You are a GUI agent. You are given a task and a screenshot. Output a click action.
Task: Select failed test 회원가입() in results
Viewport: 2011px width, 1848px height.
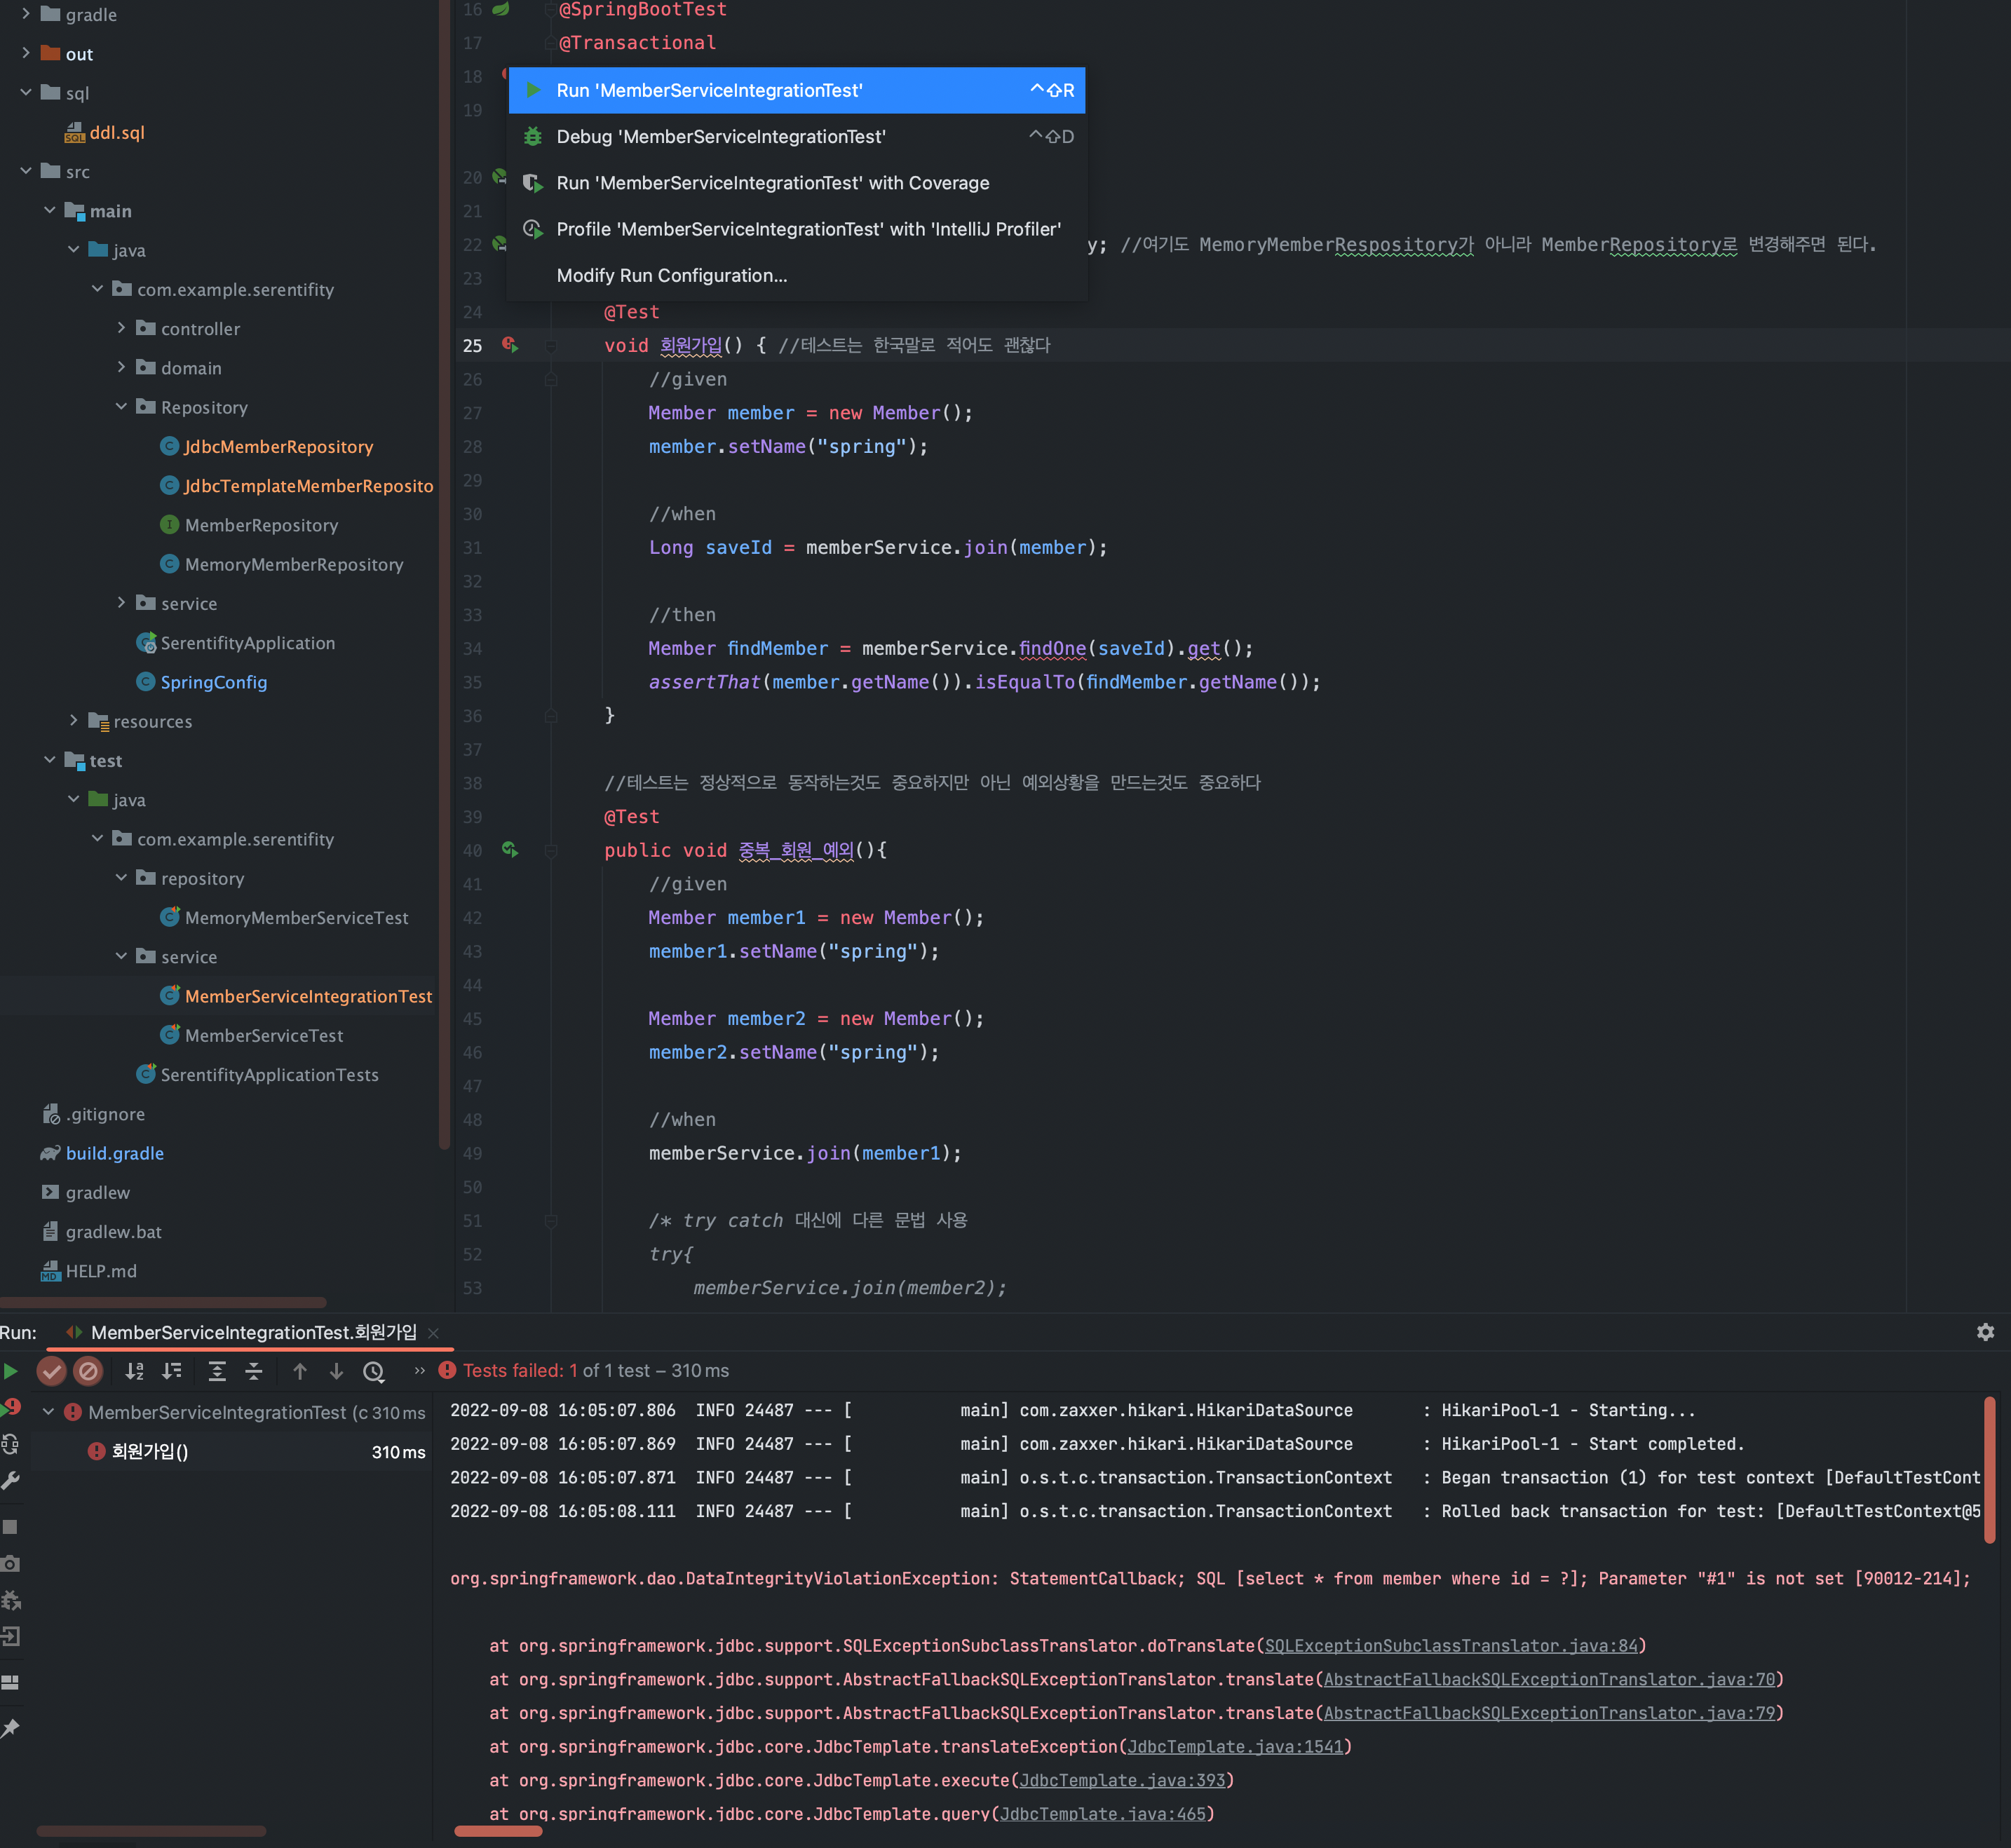(x=149, y=1451)
